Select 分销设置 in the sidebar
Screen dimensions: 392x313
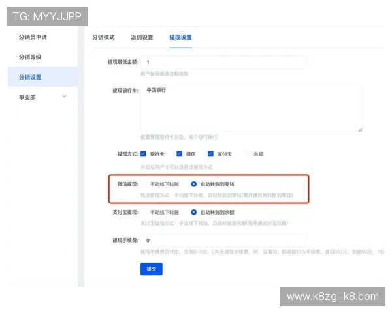pyautogui.click(x=42, y=77)
